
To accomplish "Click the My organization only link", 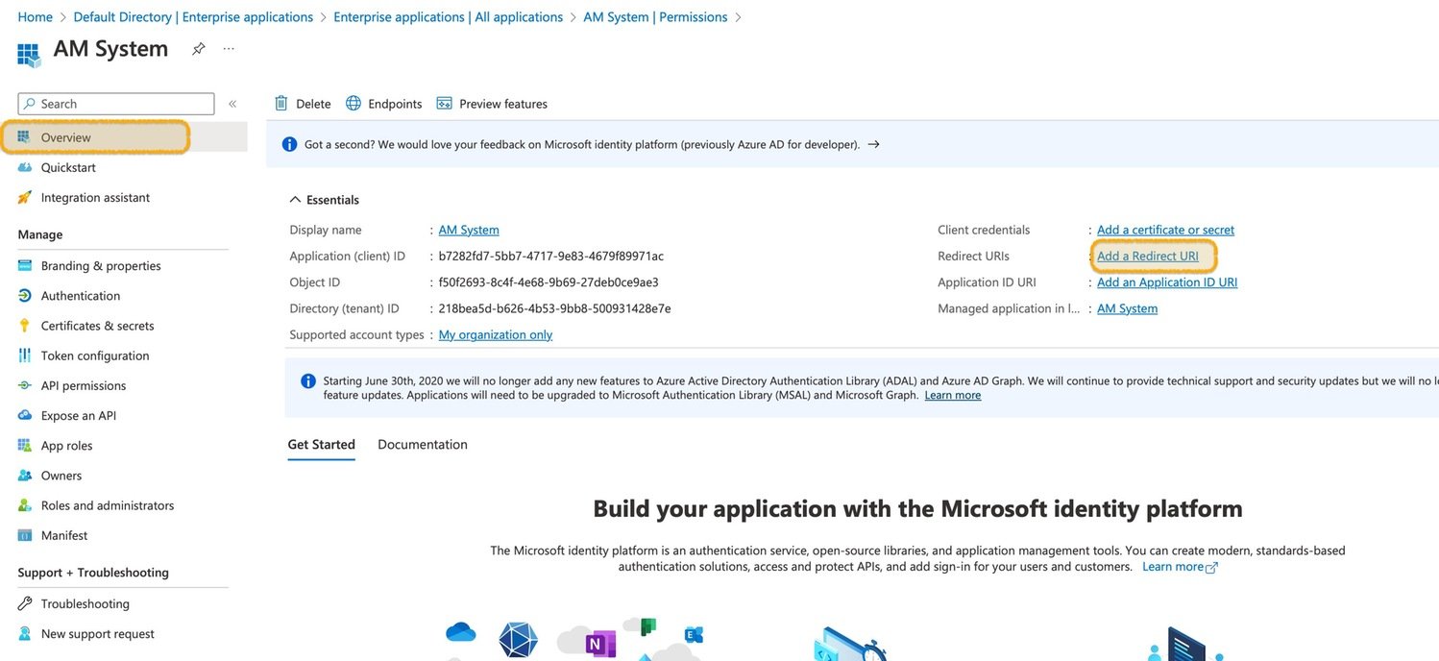I will click(496, 334).
